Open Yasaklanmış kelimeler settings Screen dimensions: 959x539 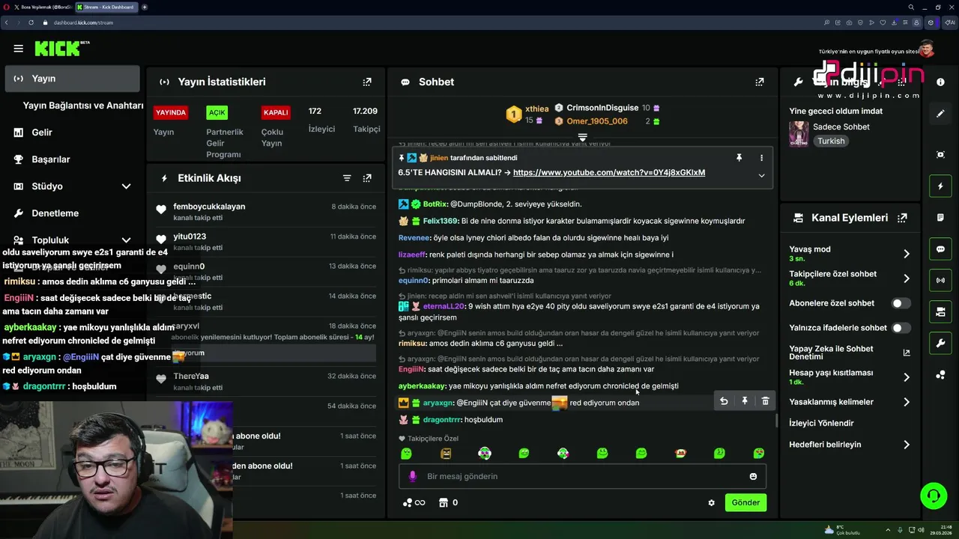point(850,402)
